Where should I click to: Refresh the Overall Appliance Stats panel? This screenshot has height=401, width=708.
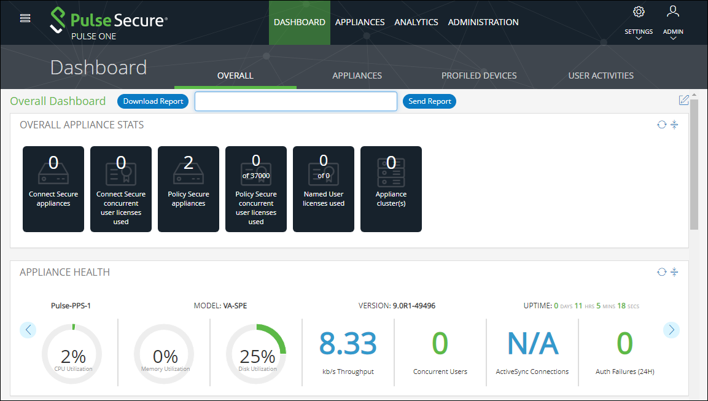pos(661,125)
